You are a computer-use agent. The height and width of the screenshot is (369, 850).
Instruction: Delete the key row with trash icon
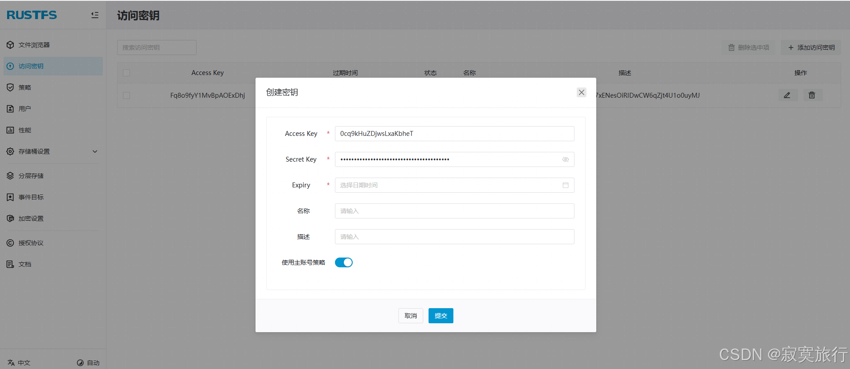[812, 95]
